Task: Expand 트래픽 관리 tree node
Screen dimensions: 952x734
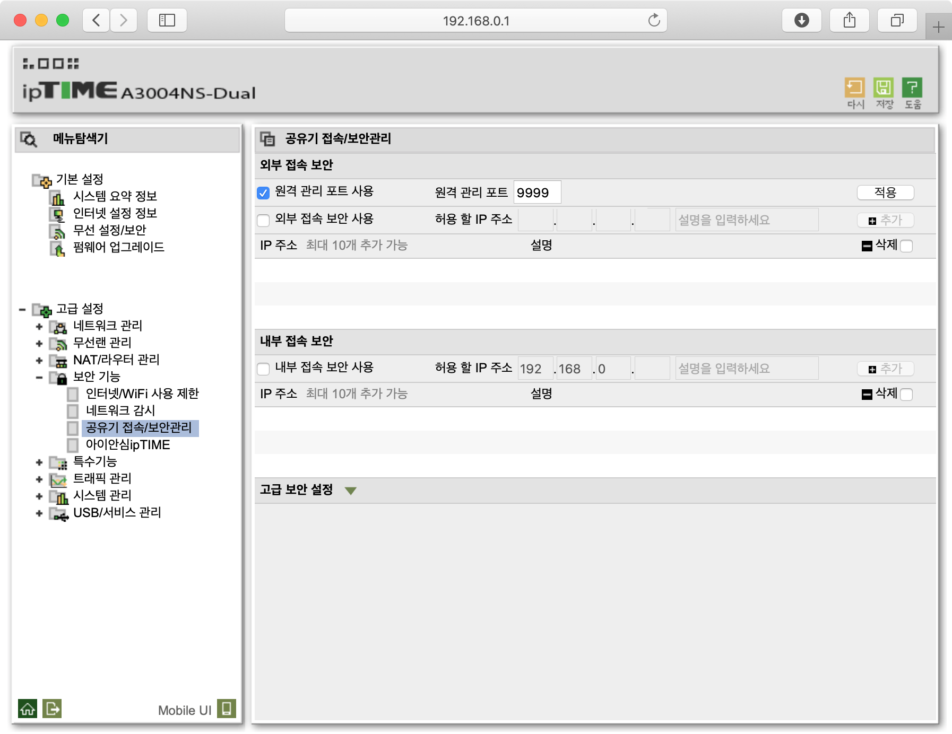Action: pos(39,479)
